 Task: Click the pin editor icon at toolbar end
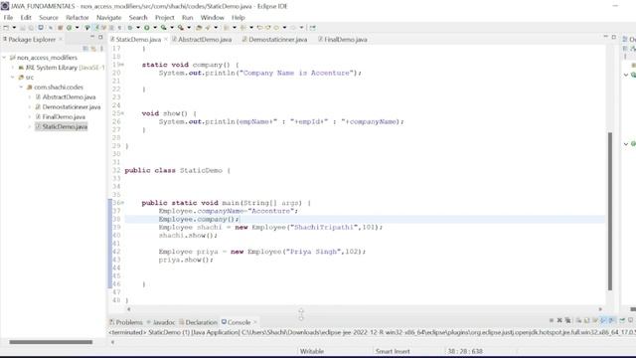coord(312,28)
